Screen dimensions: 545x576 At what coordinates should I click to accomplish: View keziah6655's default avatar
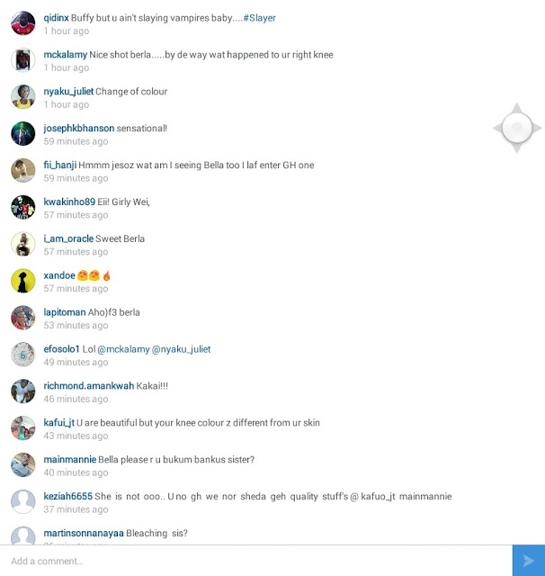point(23,501)
